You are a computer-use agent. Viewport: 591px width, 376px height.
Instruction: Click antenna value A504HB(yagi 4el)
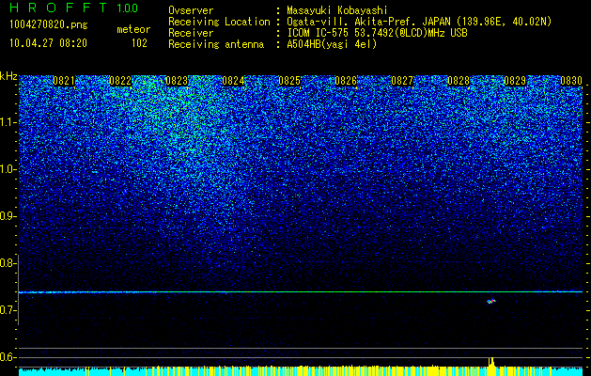[x=332, y=44]
